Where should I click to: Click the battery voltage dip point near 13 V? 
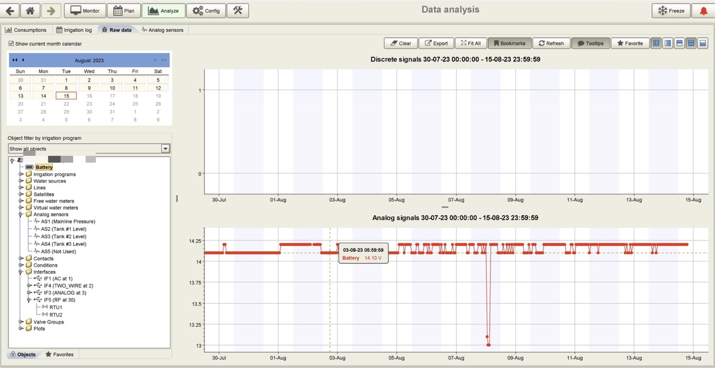point(488,345)
